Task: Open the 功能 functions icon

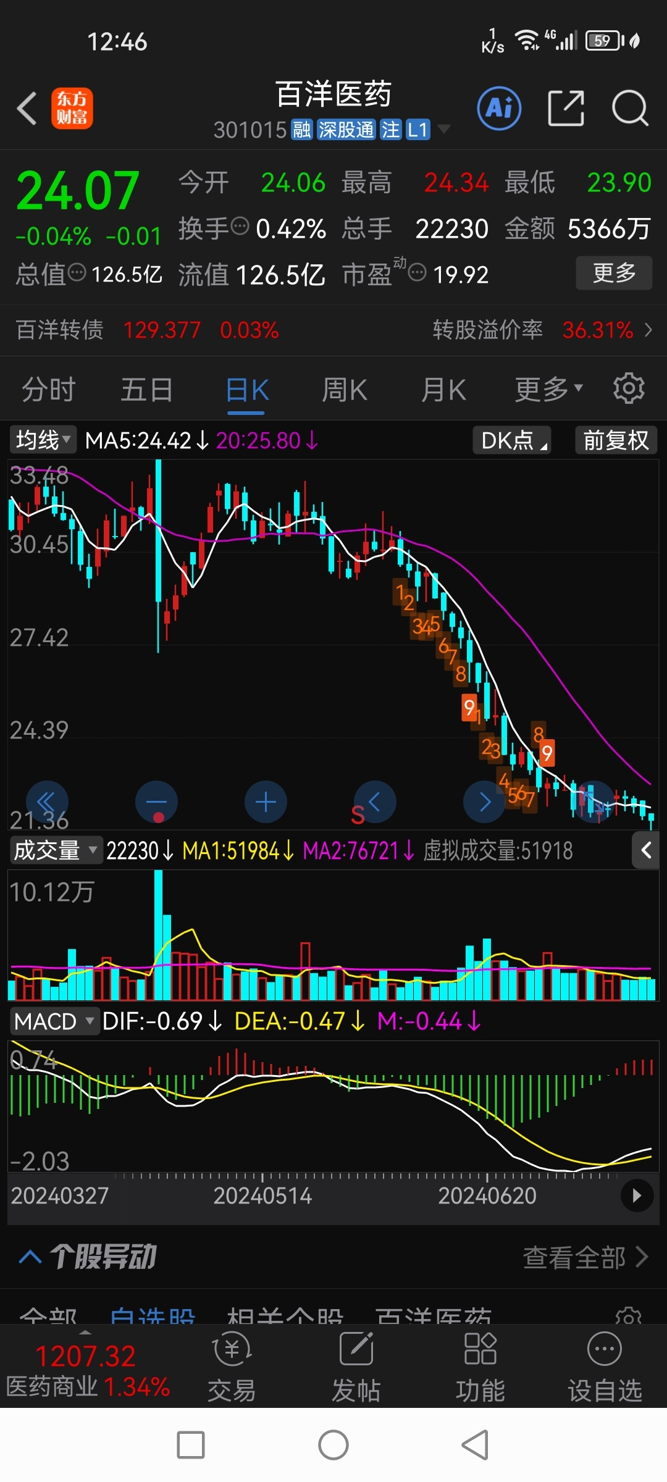Action: 480,1366
